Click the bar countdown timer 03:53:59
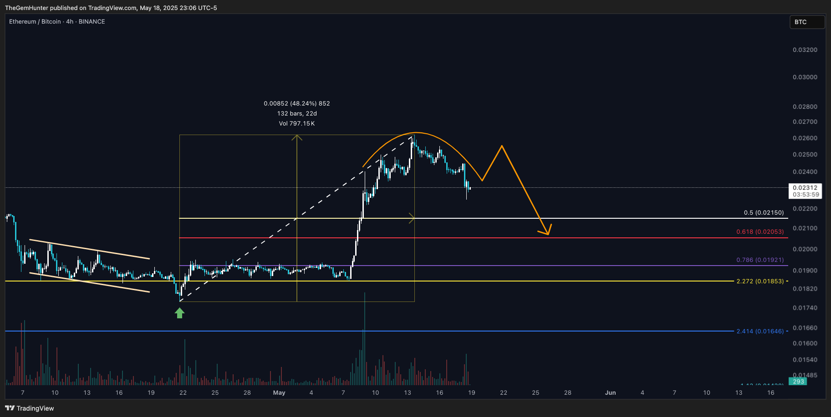 point(806,195)
